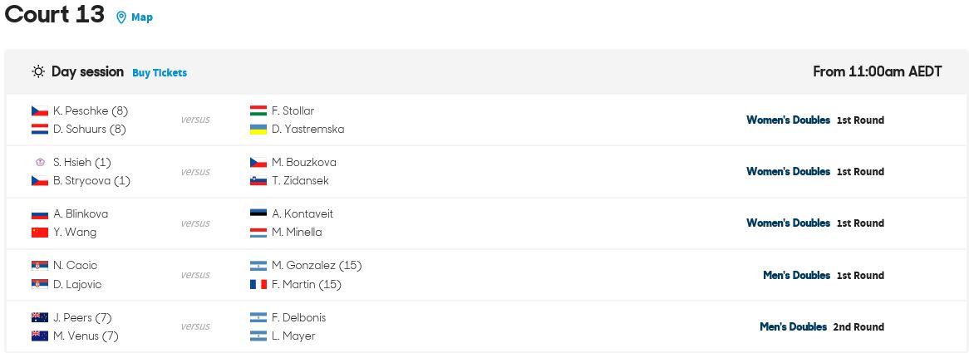Click the Australian flag beside J. Peers
969x353 pixels.
coord(40,318)
